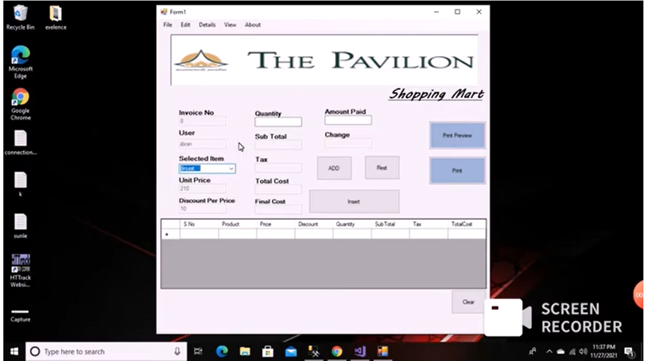This screenshot has width=654, height=361.
Task: Select the exelence folder on desktop
Action: click(x=55, y=17)
